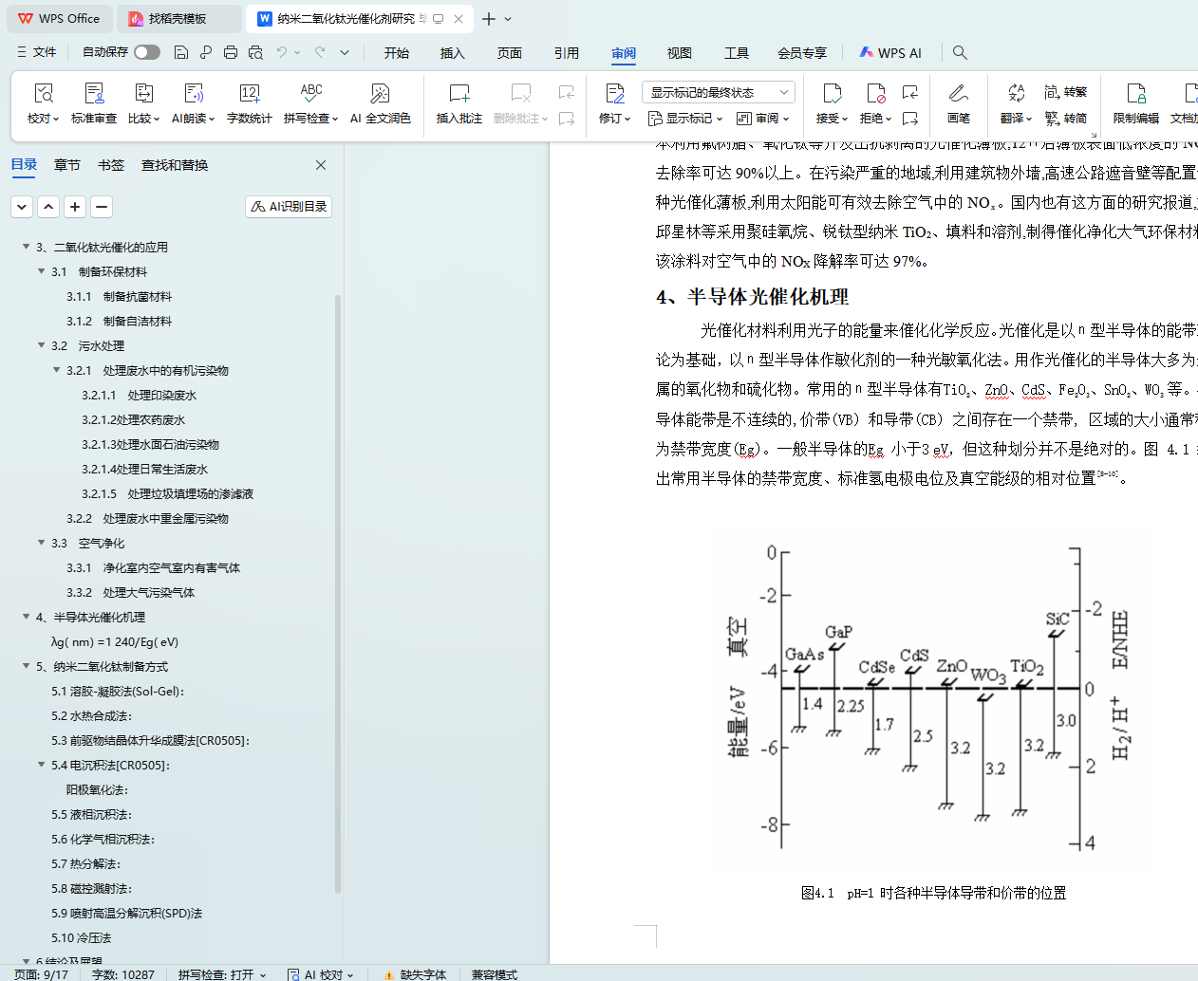Switch to the 视图 ribbon tab
This screenshot has width=1198, height=981.
(680, 53)
